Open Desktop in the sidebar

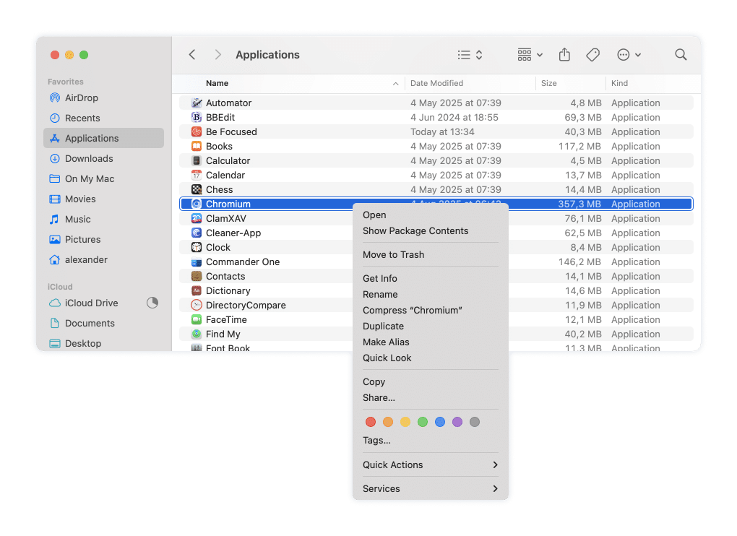(x=103, y=343)
